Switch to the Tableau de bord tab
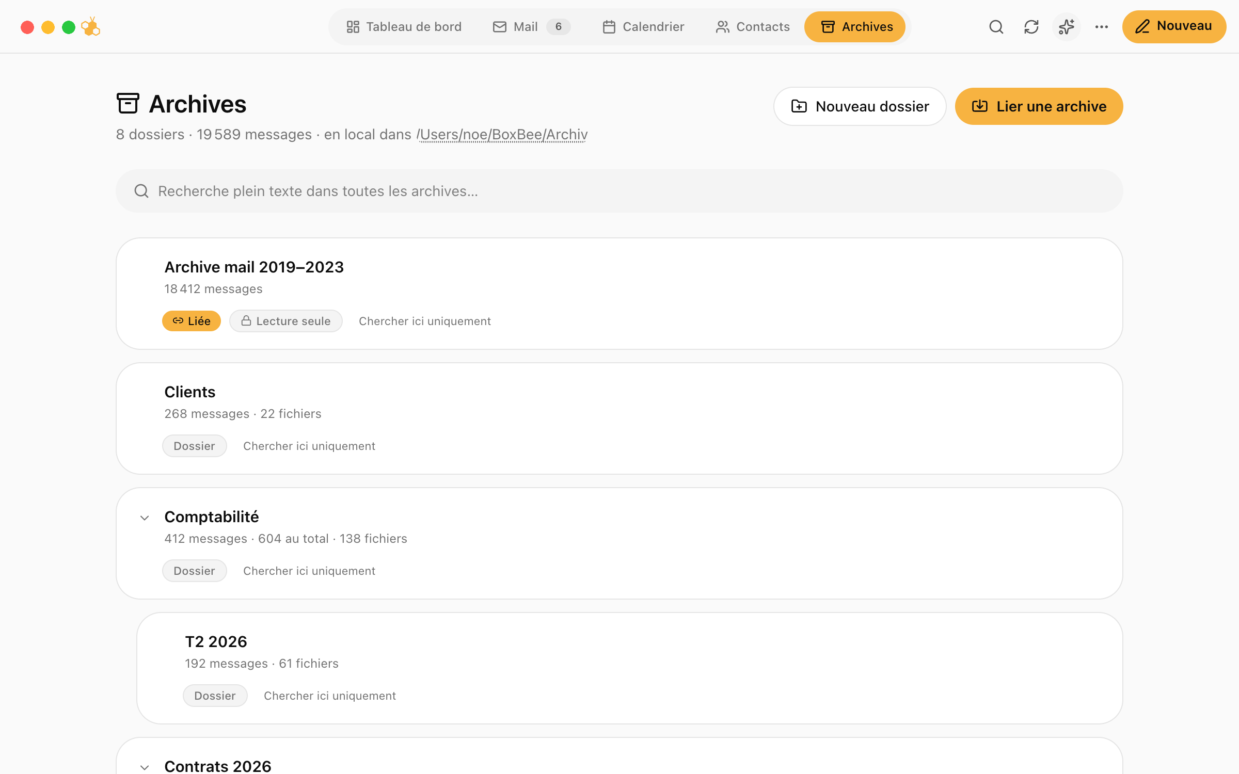The image size is (1239, 774). (404, 27)
